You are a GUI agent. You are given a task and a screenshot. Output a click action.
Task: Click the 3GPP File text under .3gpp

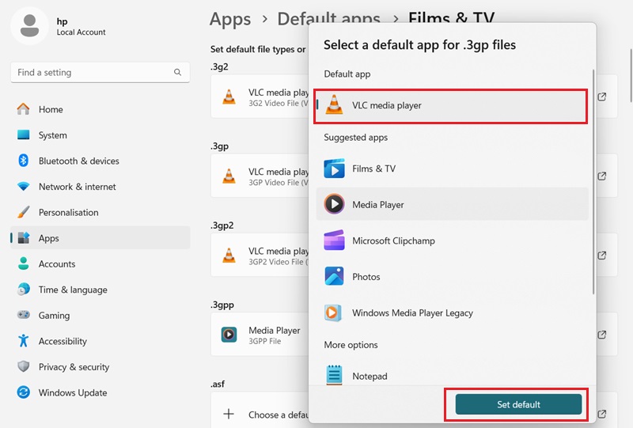pos(264,341)
